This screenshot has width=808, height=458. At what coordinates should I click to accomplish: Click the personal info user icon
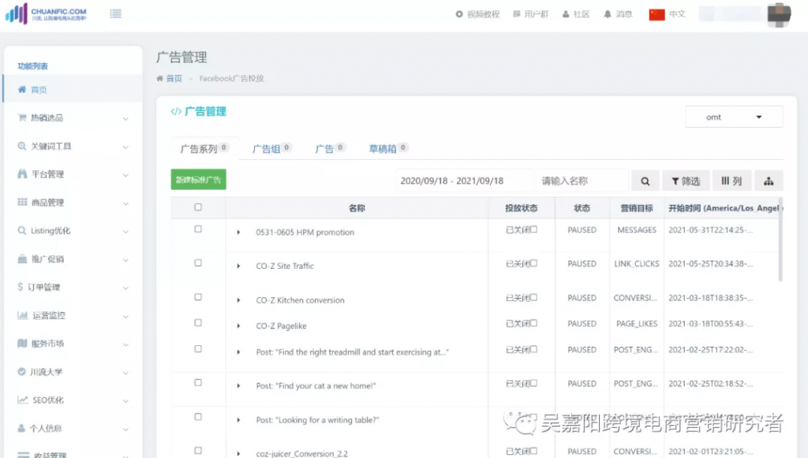click(x=21, y=428)
